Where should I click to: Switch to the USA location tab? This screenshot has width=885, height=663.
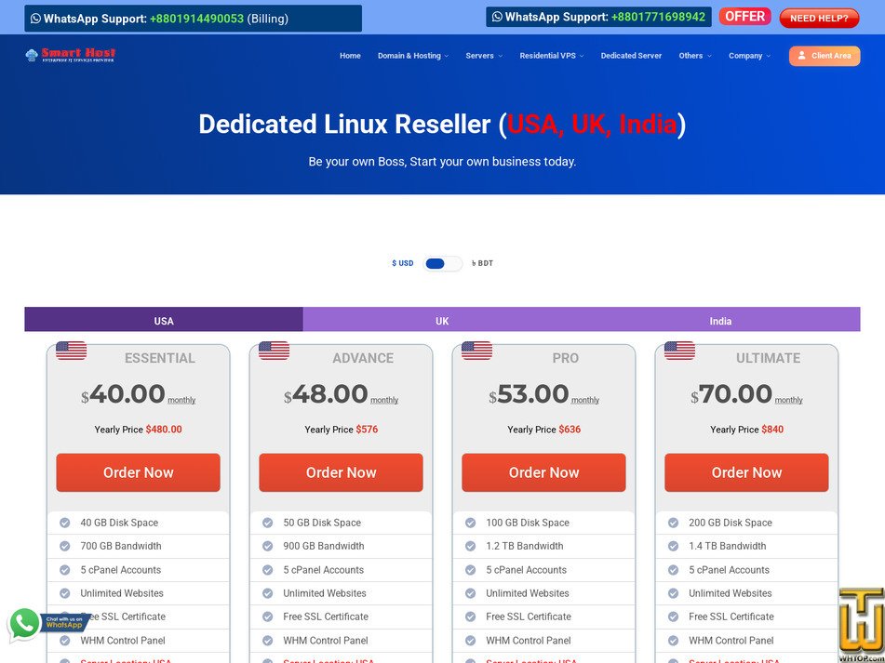164,320
